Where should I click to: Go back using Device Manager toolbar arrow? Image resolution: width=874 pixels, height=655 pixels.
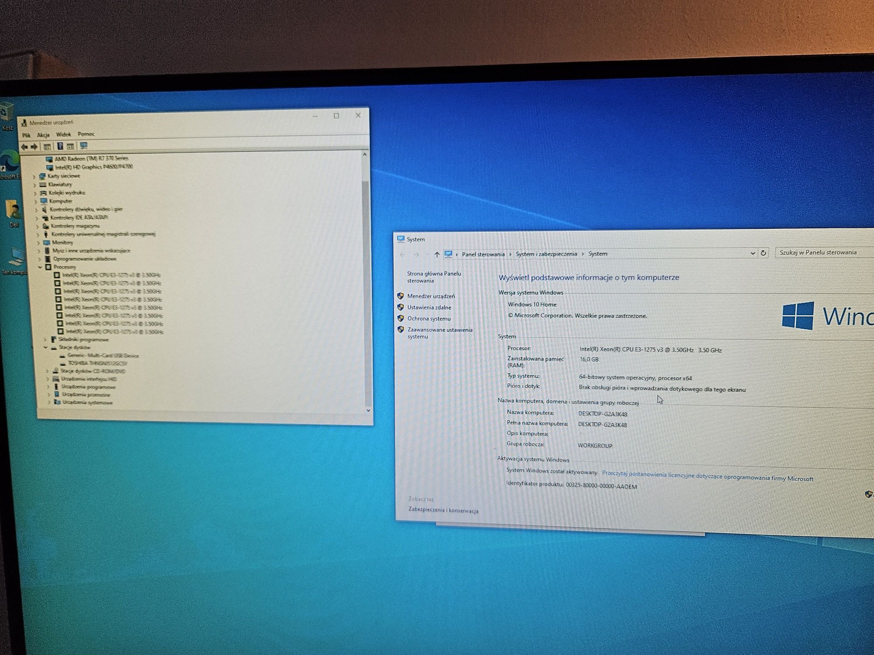click(x=24, y=147)
